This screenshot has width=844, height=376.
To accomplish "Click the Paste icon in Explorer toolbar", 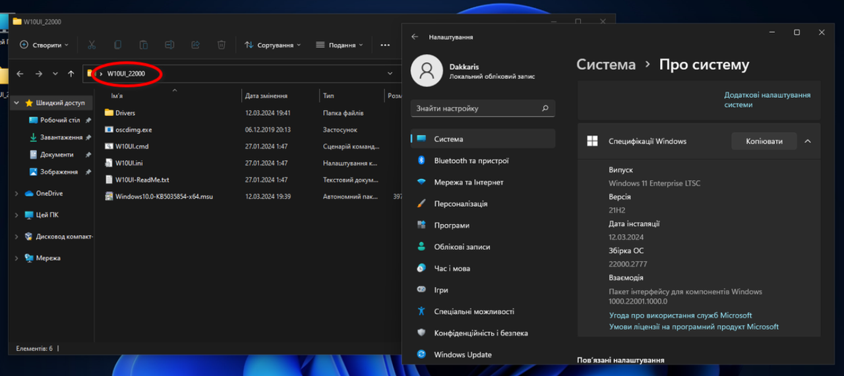I will 143,45.
